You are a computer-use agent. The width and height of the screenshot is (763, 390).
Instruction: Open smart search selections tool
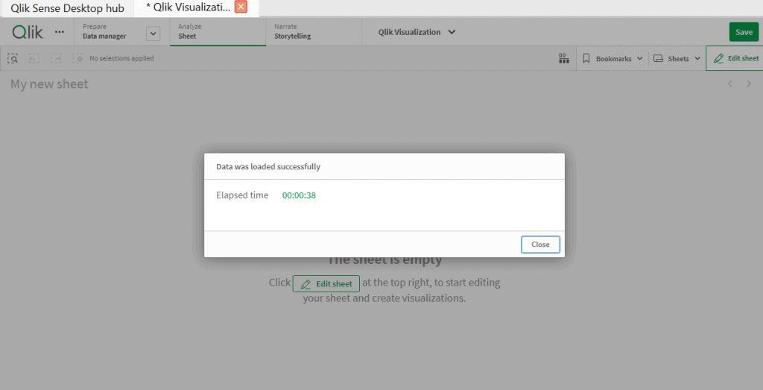tap(13, 58)
